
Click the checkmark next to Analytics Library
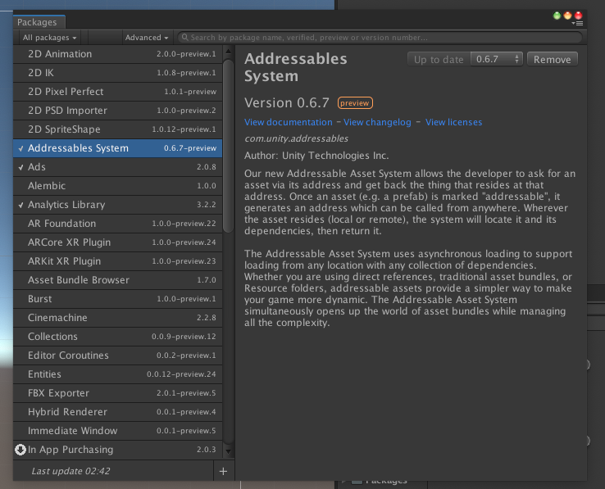[x=20, y=205]
